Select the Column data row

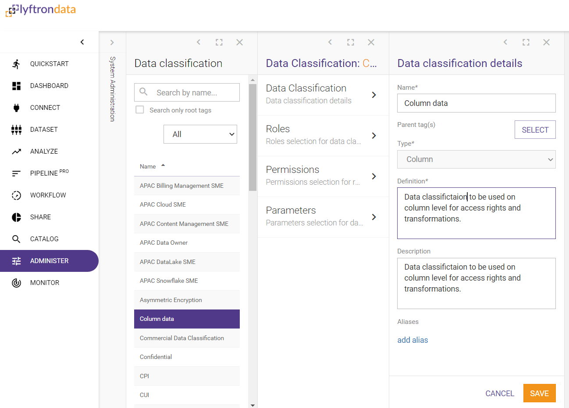[187, 319]
